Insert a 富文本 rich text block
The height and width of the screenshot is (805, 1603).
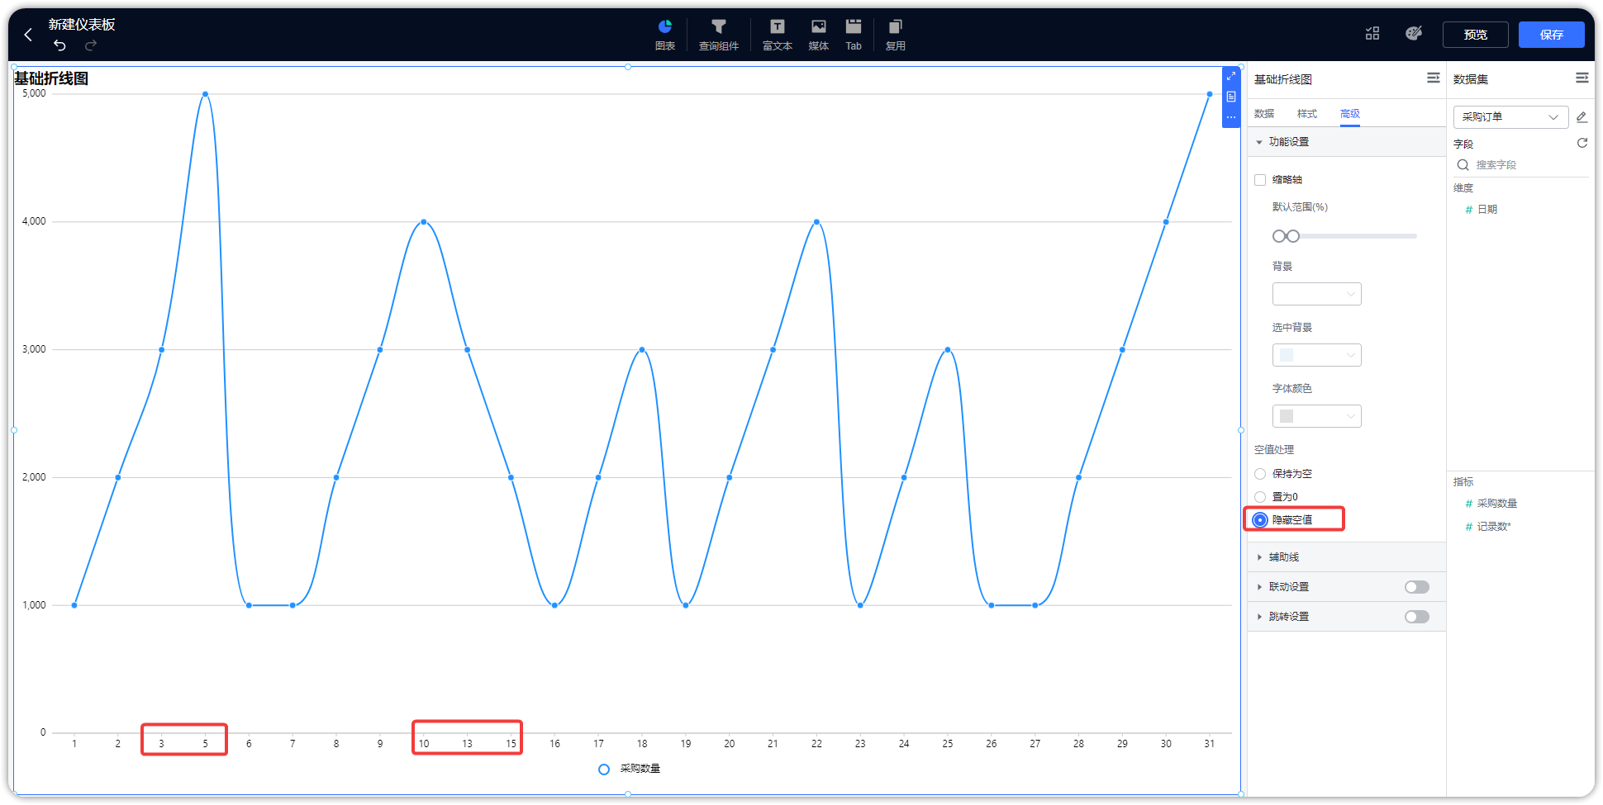(x=778, y=35)
